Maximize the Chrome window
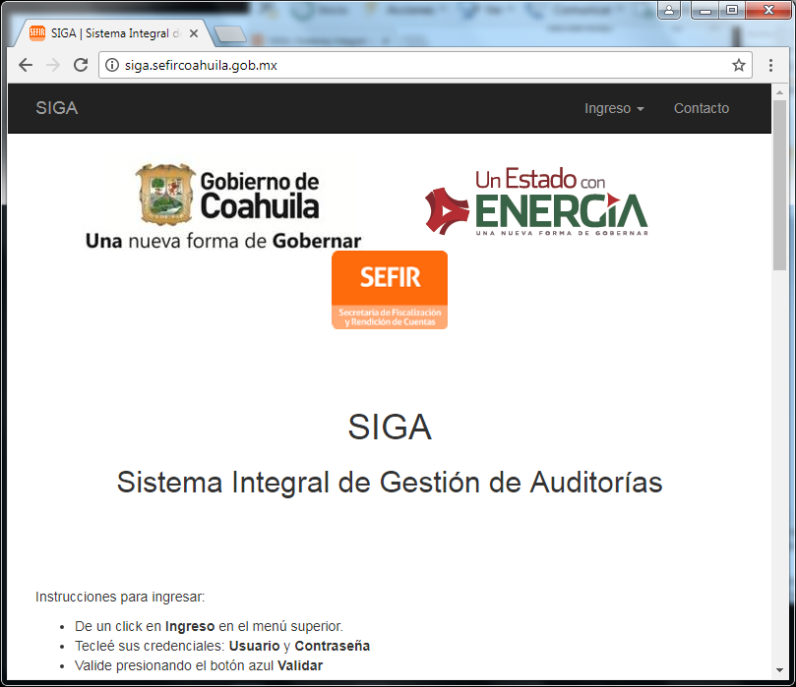Image resolution: width=796 pixels, height=687 pixels. pos(731,10)
